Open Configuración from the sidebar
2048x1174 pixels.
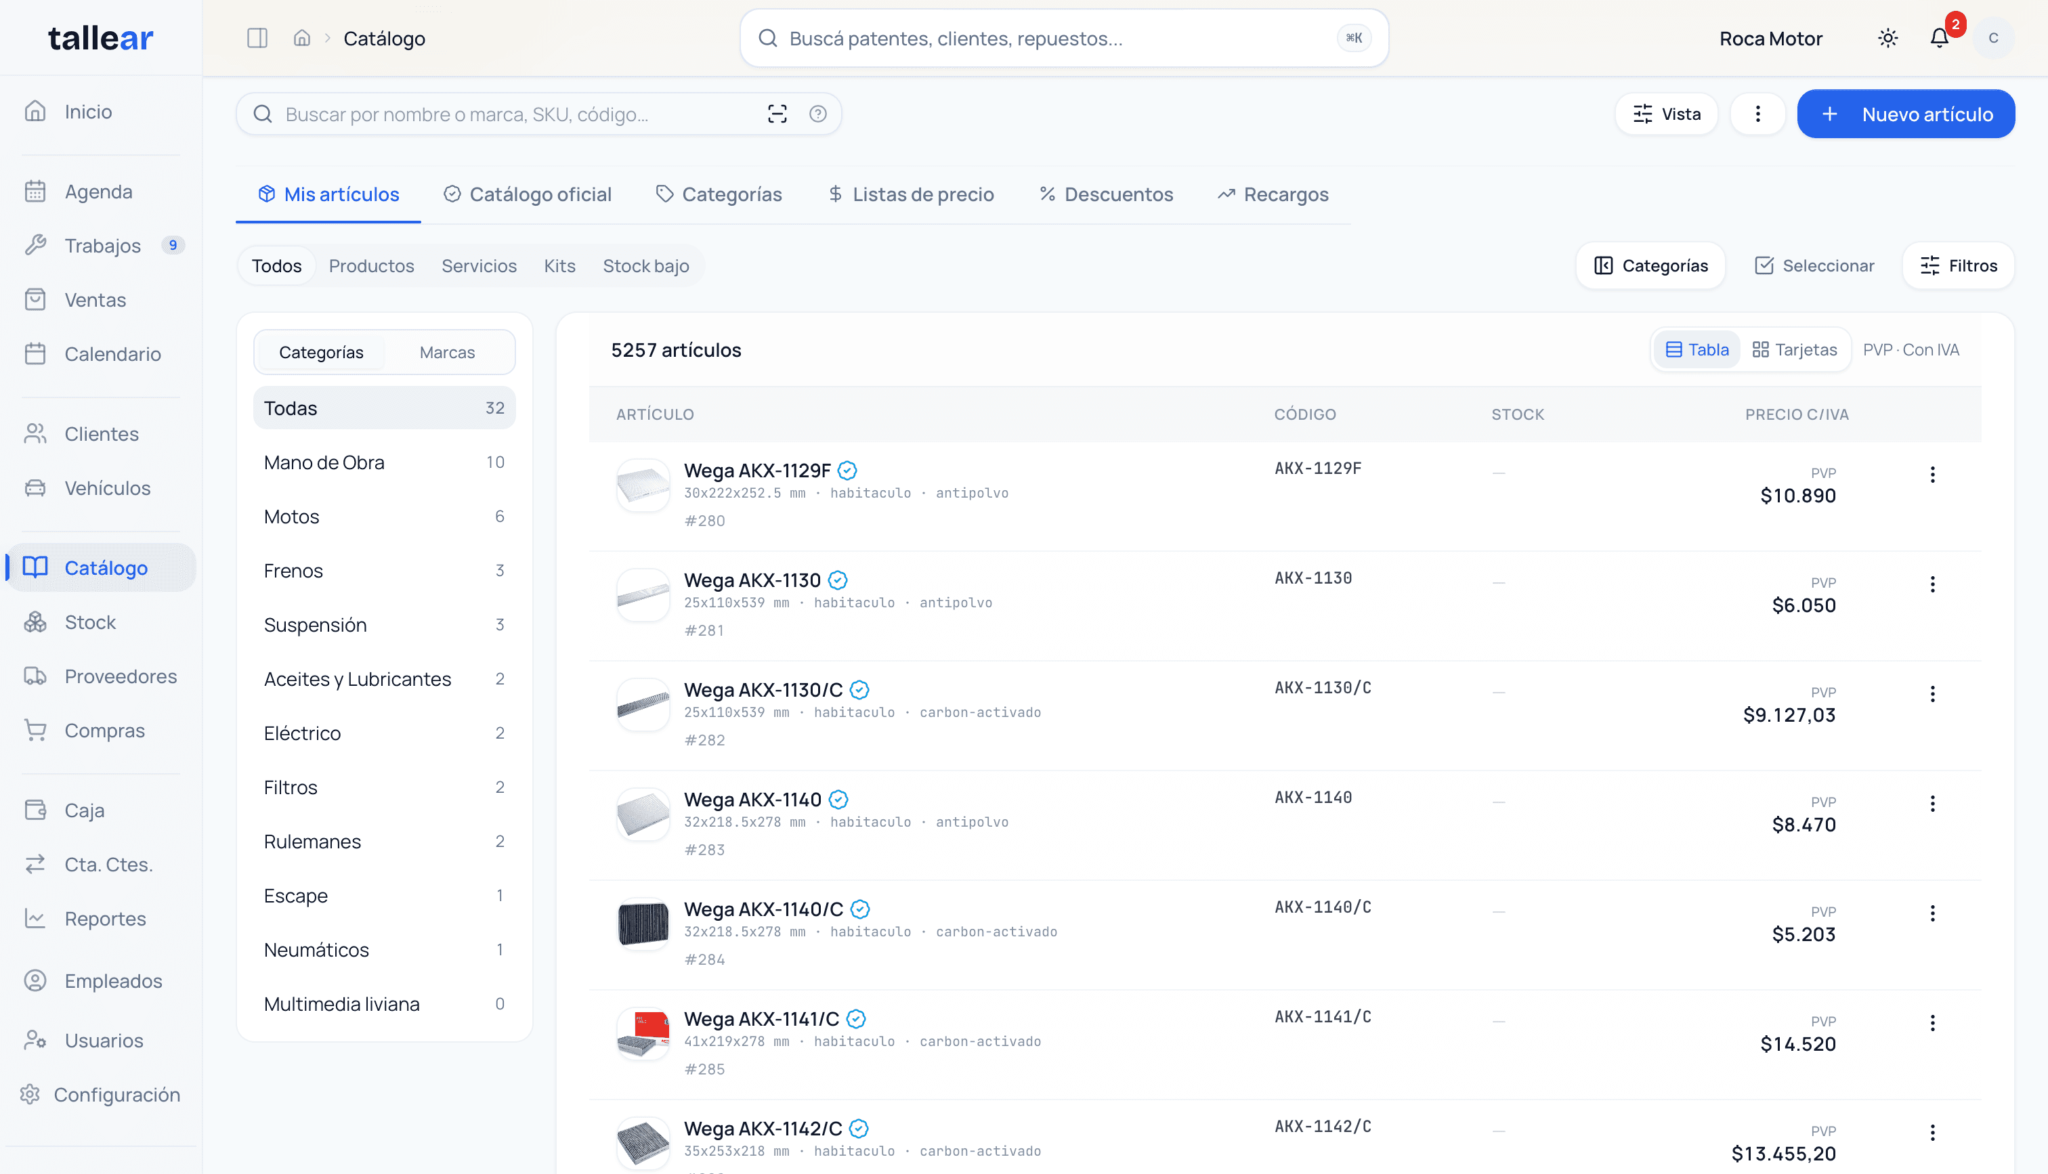coord(101,1094)
